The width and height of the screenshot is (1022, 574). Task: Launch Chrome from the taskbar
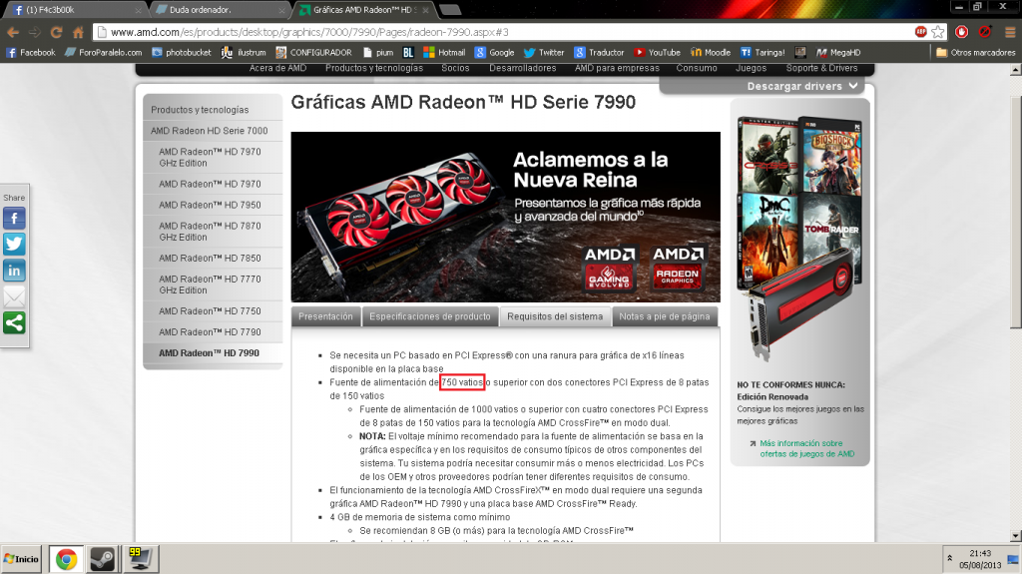[66, 559]
